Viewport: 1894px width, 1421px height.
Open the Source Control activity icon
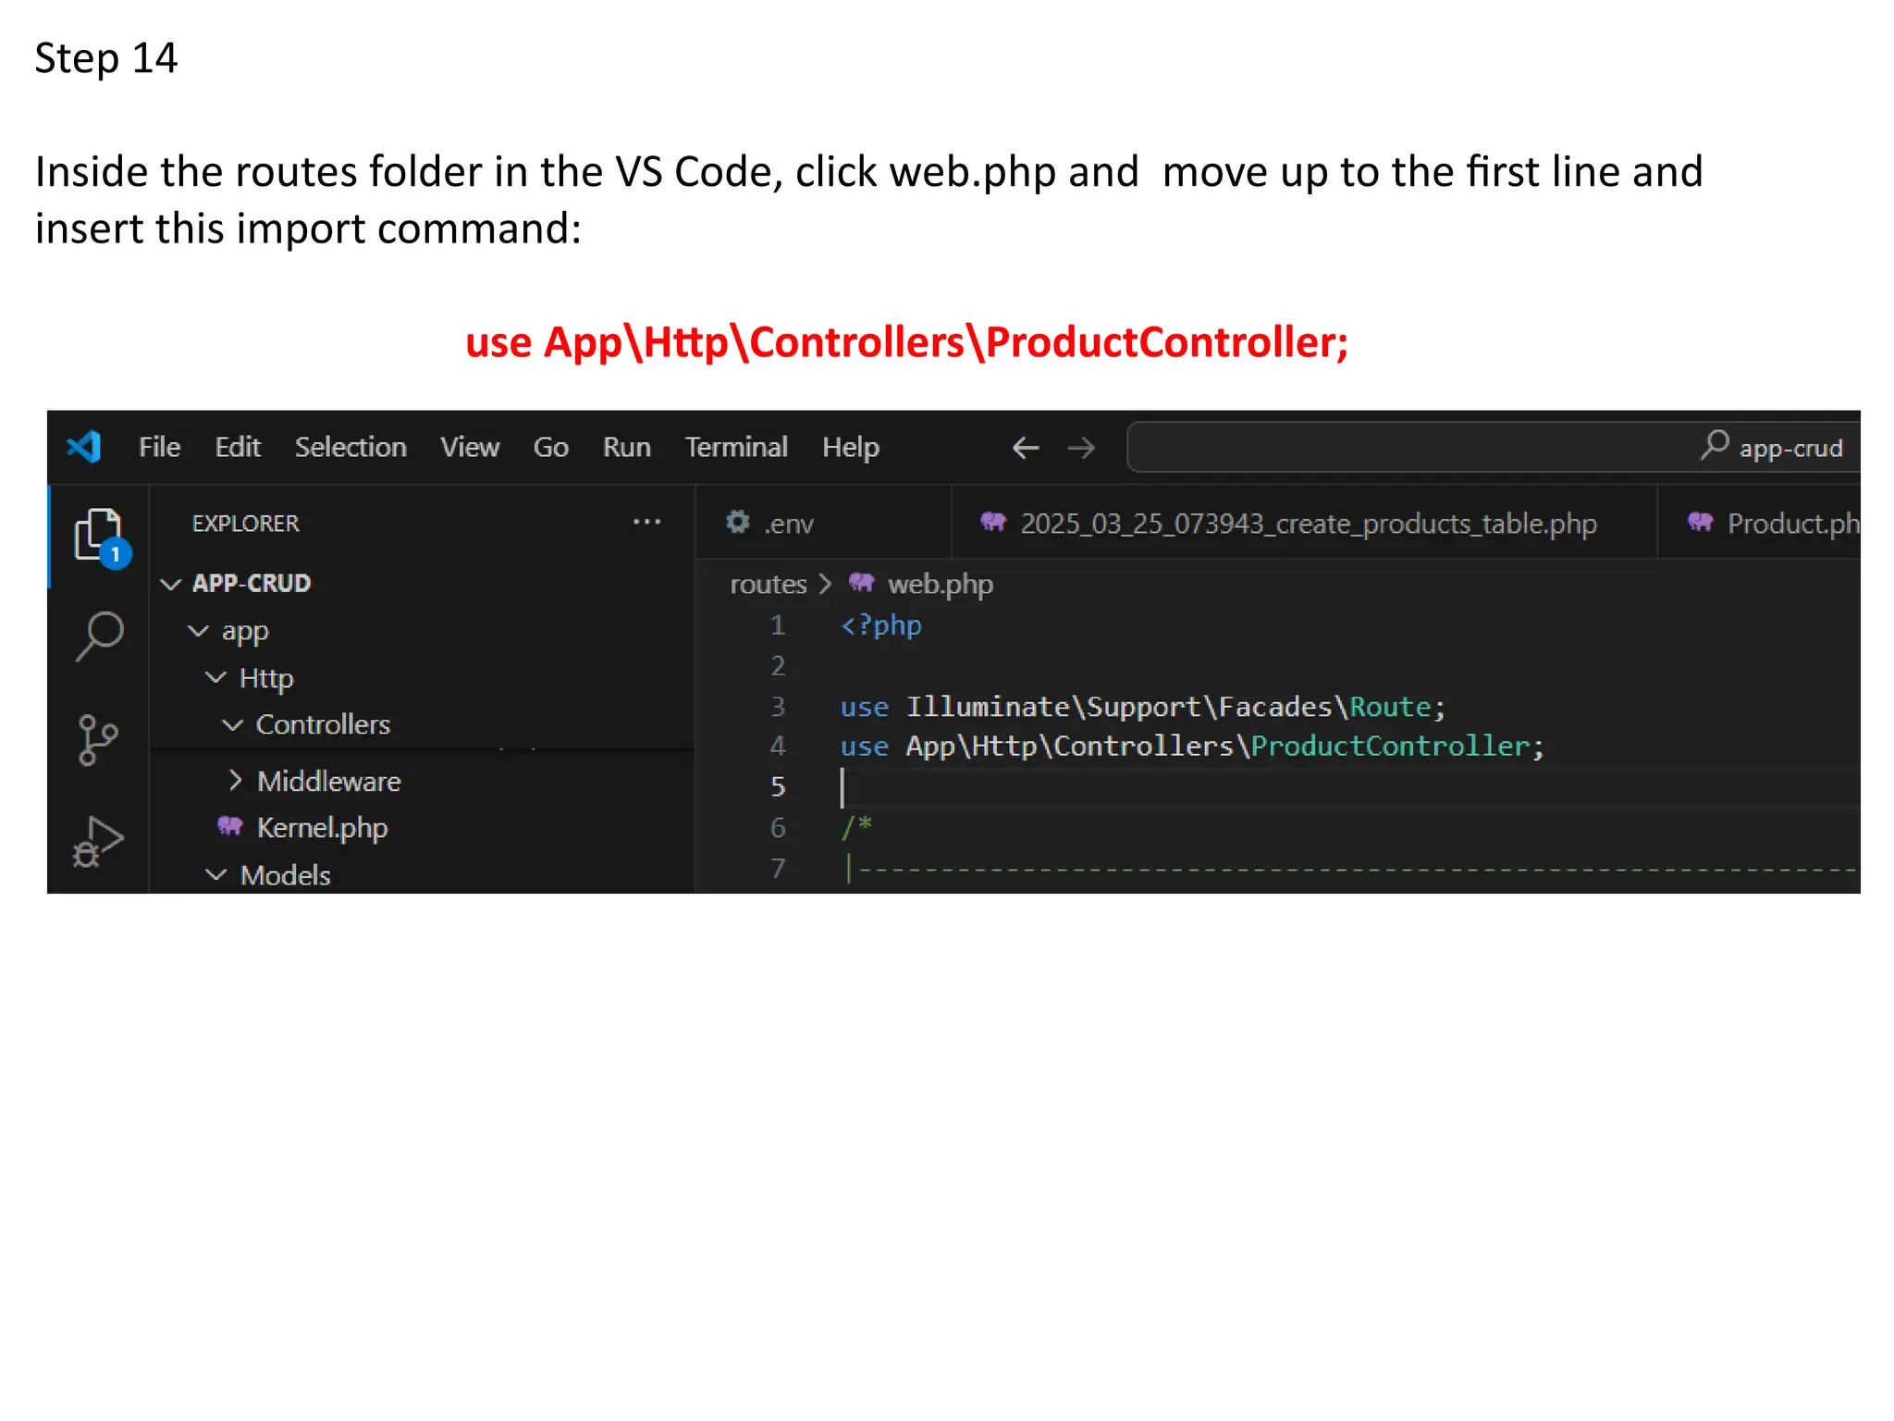click(x=98, y=740)
